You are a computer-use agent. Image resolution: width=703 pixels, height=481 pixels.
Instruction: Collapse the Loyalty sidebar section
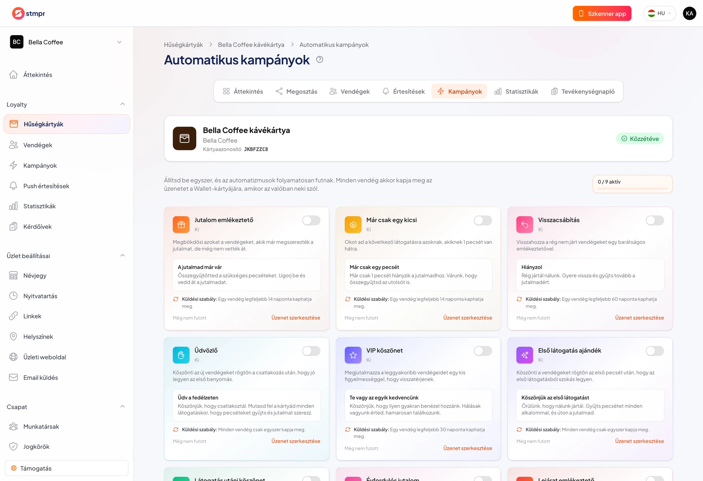(x=123, y=104)
